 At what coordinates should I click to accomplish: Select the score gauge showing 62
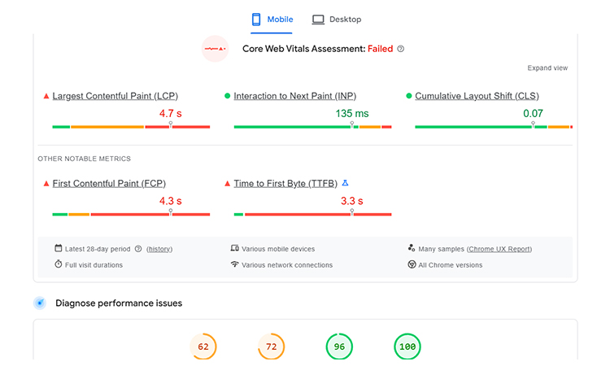click(x=203, y=347)
